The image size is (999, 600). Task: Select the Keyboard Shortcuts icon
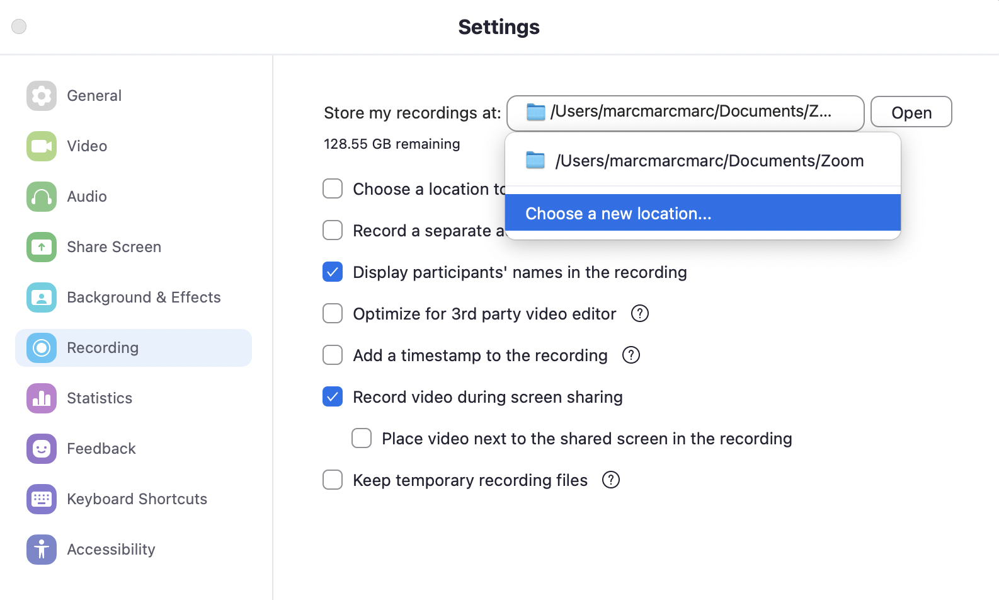pos(42,499)
